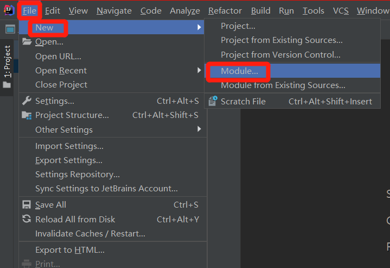
Task: Click the Project Structure icon
Action: click(x=27, y=115)
